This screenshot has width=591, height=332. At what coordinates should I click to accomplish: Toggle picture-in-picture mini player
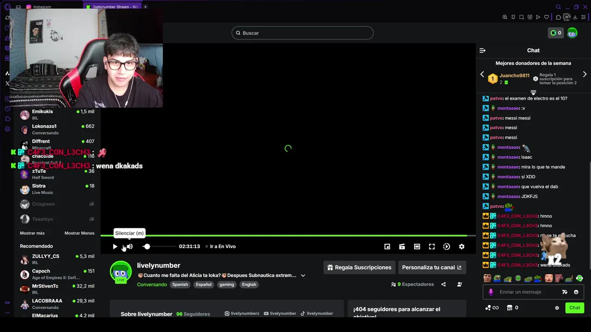pyautogui.click(x=387, y=247)
